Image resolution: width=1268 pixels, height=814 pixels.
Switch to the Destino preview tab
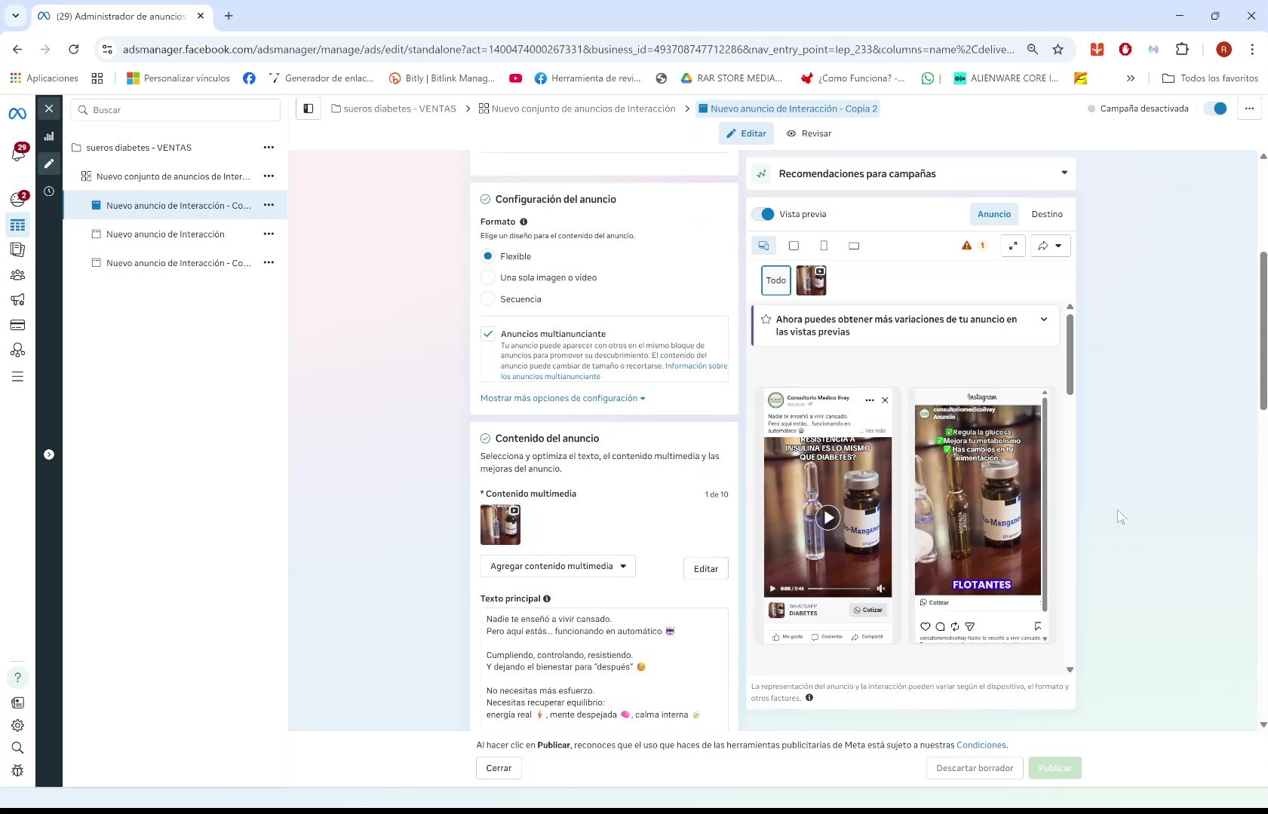click(1046, 214)
